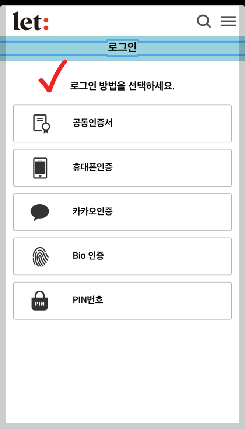245x429 pixels.
Task: Open the search magnifier icon
Action: click(204, 21)
